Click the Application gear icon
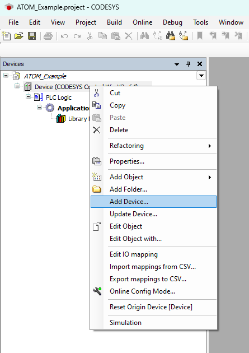The image size is (249, 353). tap(50, 108)
